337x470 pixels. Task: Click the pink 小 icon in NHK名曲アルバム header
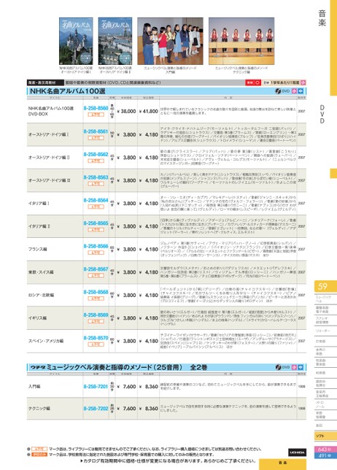click(294, 90)
